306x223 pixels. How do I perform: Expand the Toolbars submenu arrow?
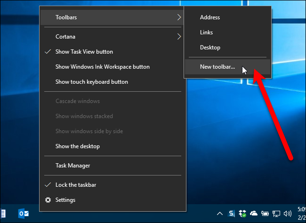tap(179, 17)
